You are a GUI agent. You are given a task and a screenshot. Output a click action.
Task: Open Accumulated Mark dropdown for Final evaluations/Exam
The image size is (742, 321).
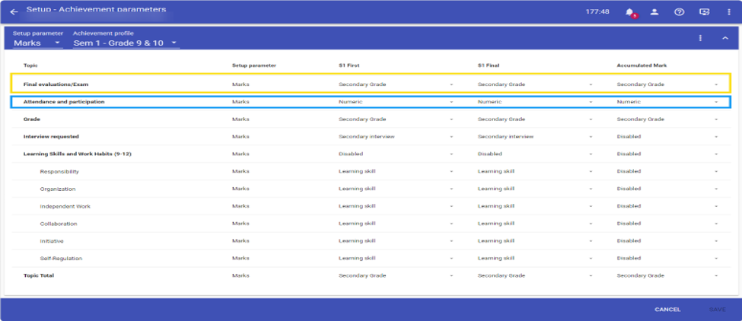click(x=667, y=84)
